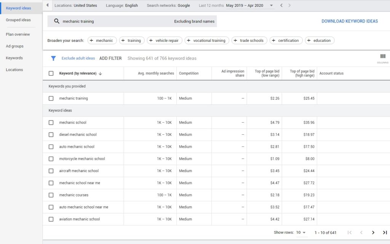The height and width of the screenshot is (244, 390).
Task: Check the mechanic school row checkbox
Action: pyautogui.click(x=51, y=123)
